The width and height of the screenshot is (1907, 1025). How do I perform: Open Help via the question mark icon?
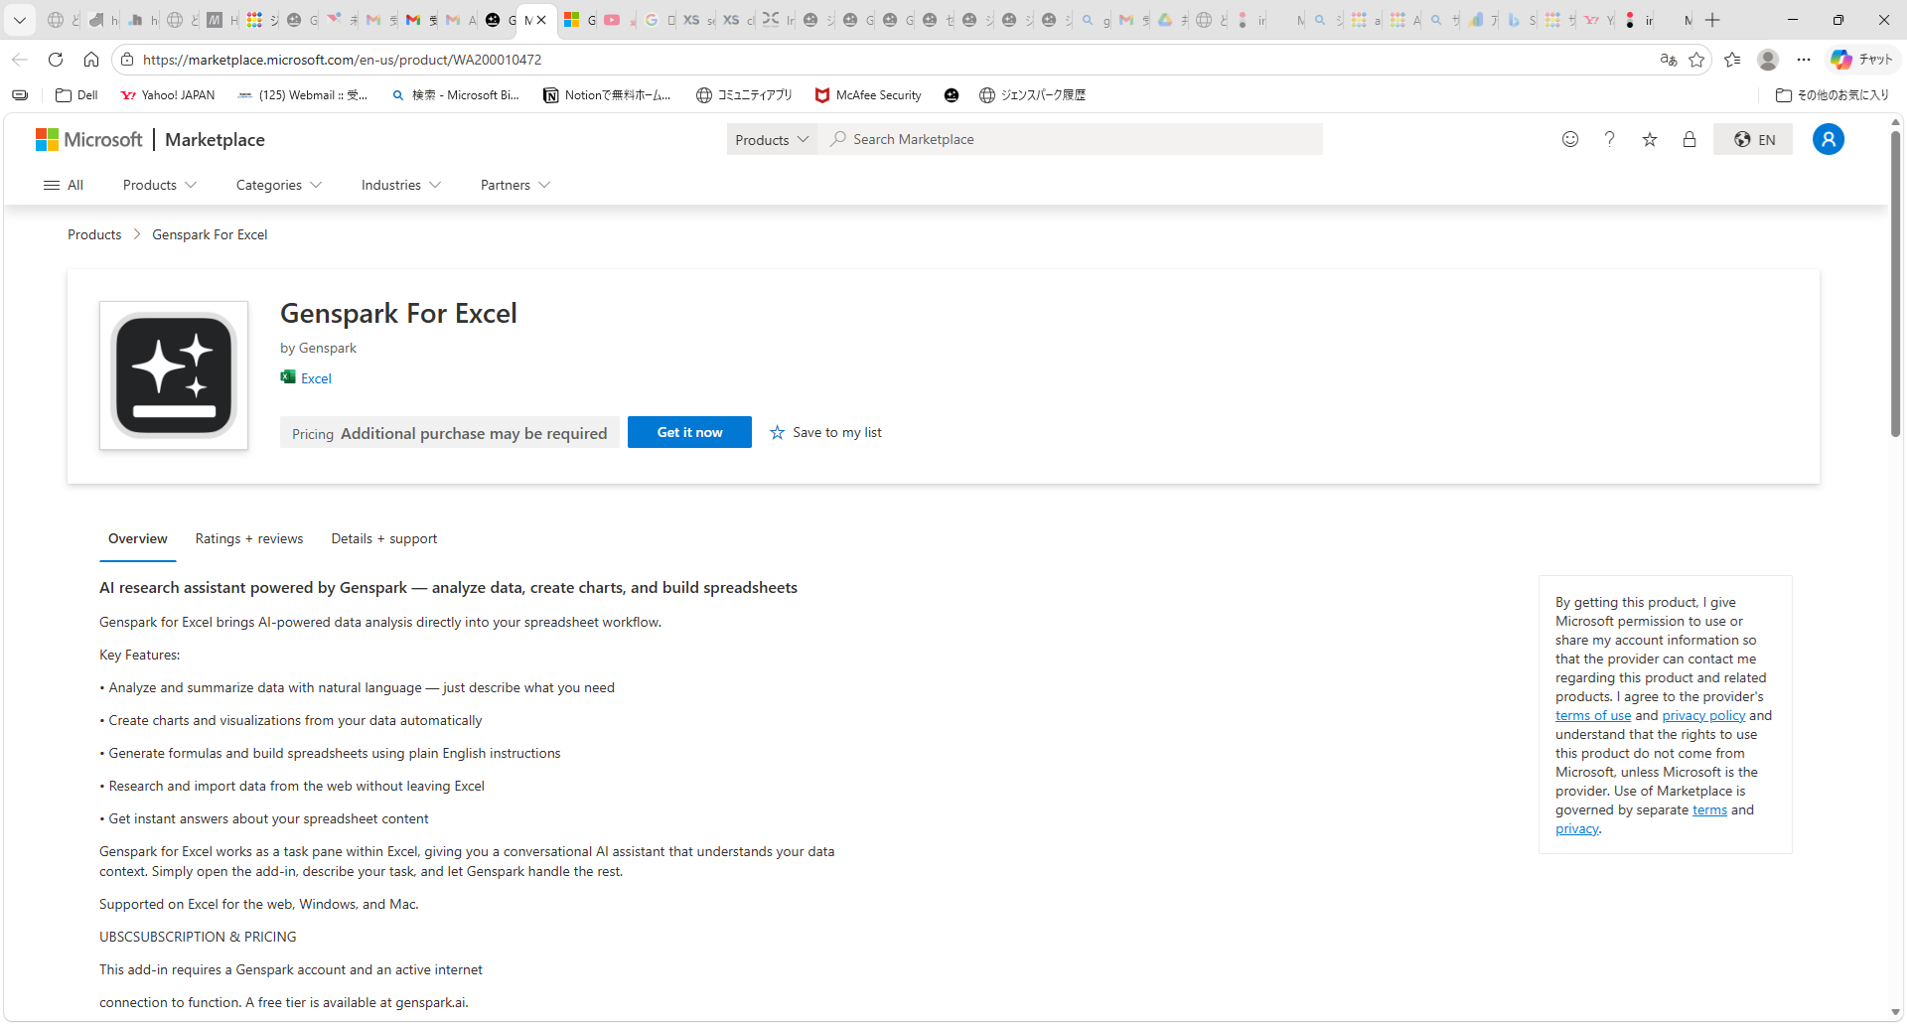(x=1610, y=139)
